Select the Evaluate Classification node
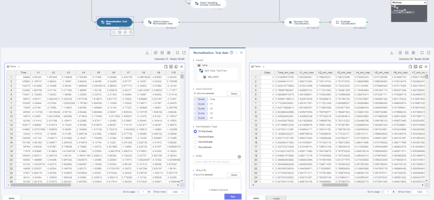 [x=349, y=22]
